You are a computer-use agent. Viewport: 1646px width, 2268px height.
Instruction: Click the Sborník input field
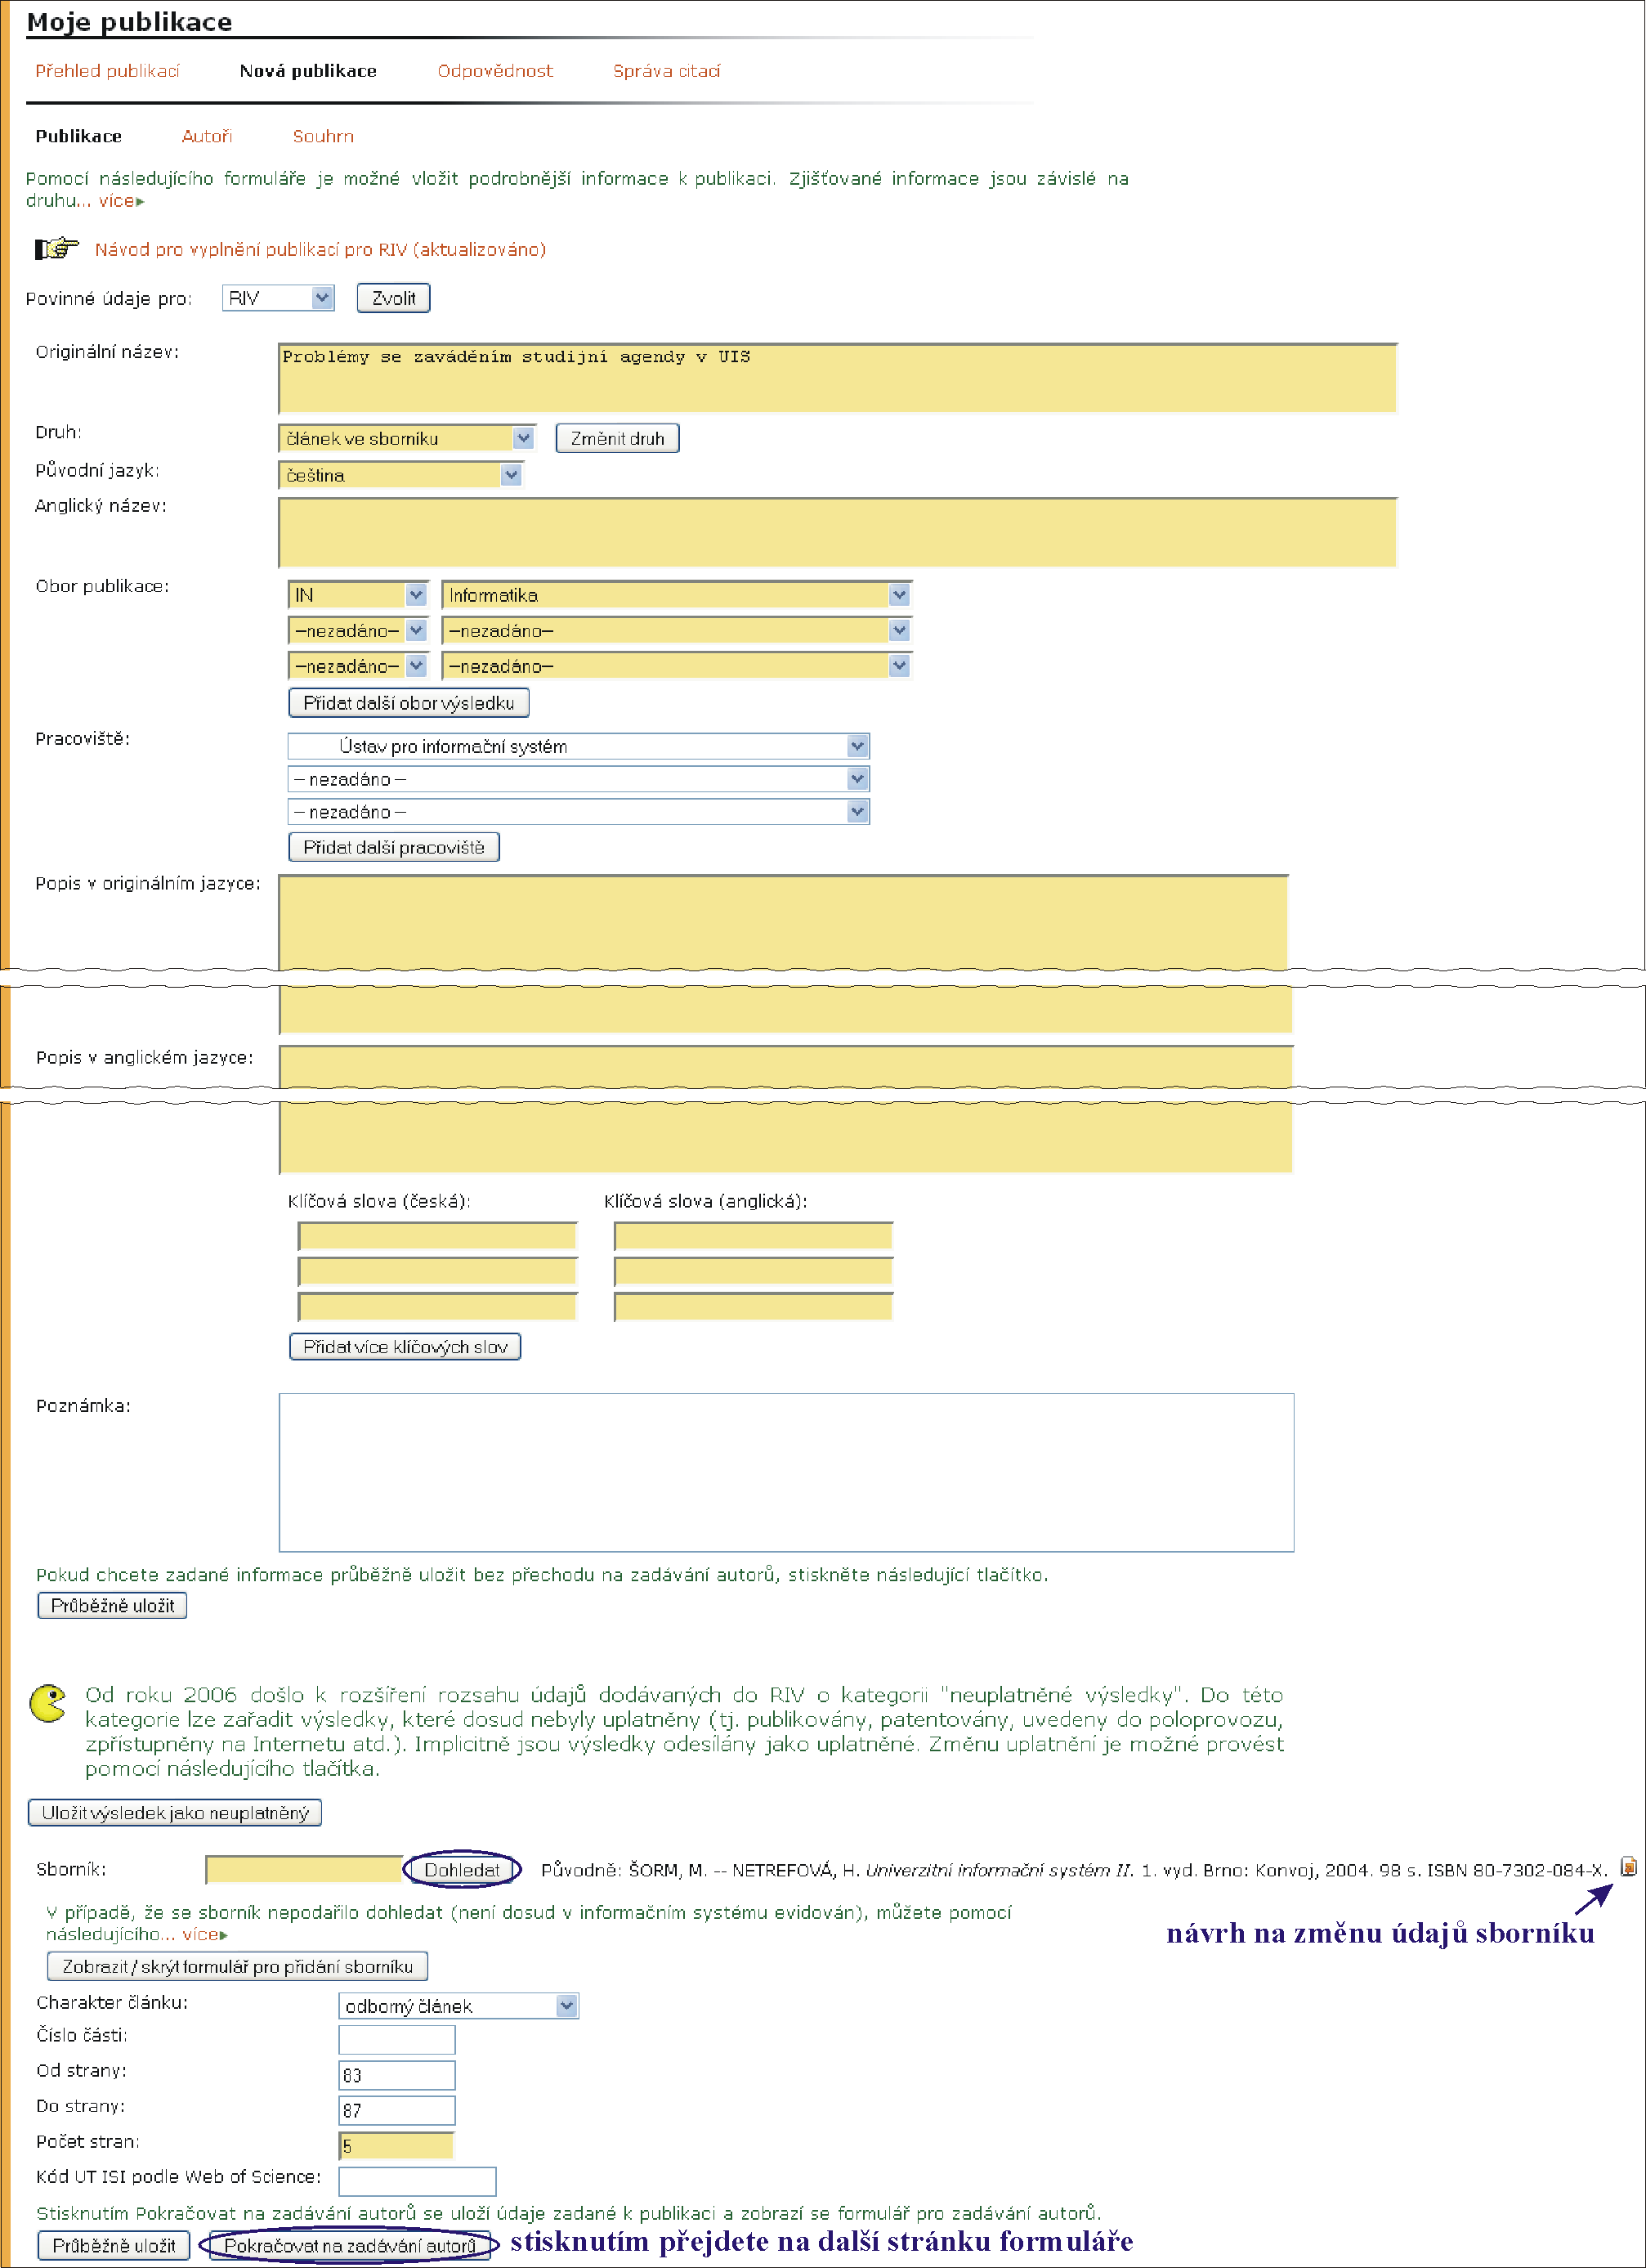tap(304, 1869)
